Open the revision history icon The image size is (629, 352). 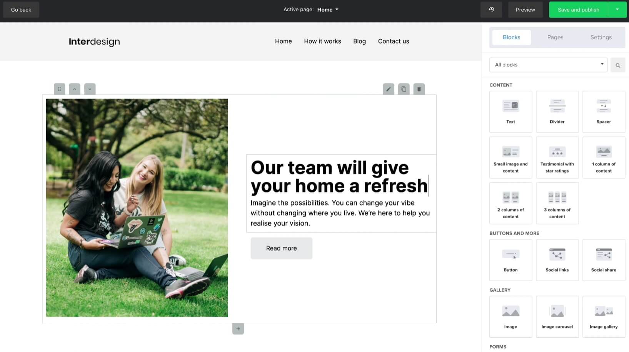pyautogui.click(x=491, y=10)
